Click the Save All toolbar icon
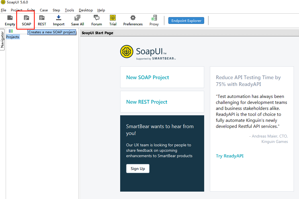The width and height of the screenshot is (299, 199). (x=77, y=20)
